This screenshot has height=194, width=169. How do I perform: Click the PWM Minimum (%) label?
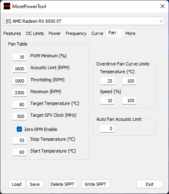pos(48,56)
